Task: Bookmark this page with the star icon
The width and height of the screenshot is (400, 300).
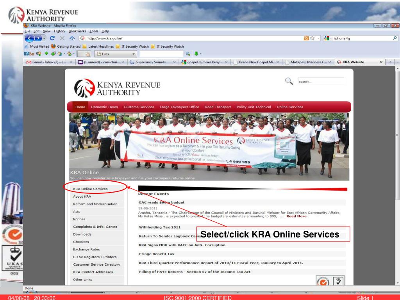Action: (312, 38)
